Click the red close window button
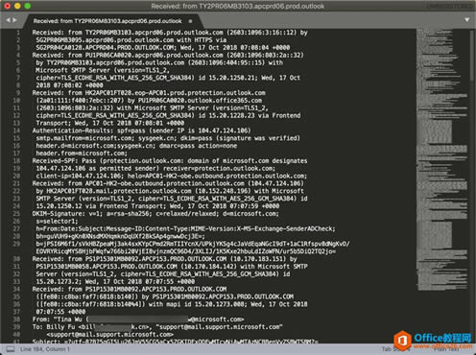 [x=8, y=6]
